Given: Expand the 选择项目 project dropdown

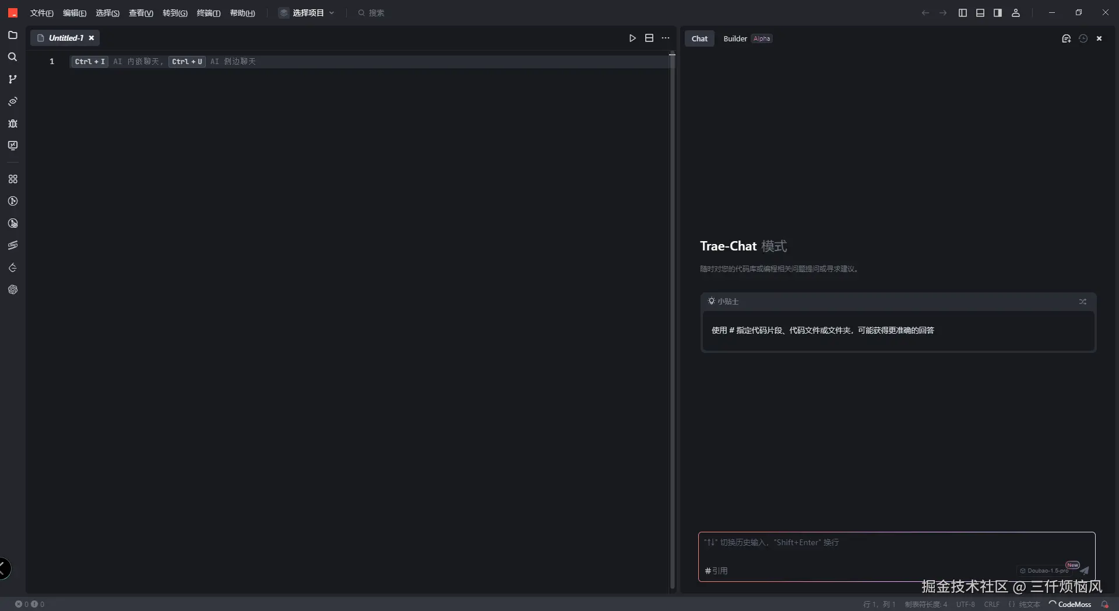Looking at the screenshot, I should coord(307,13).
